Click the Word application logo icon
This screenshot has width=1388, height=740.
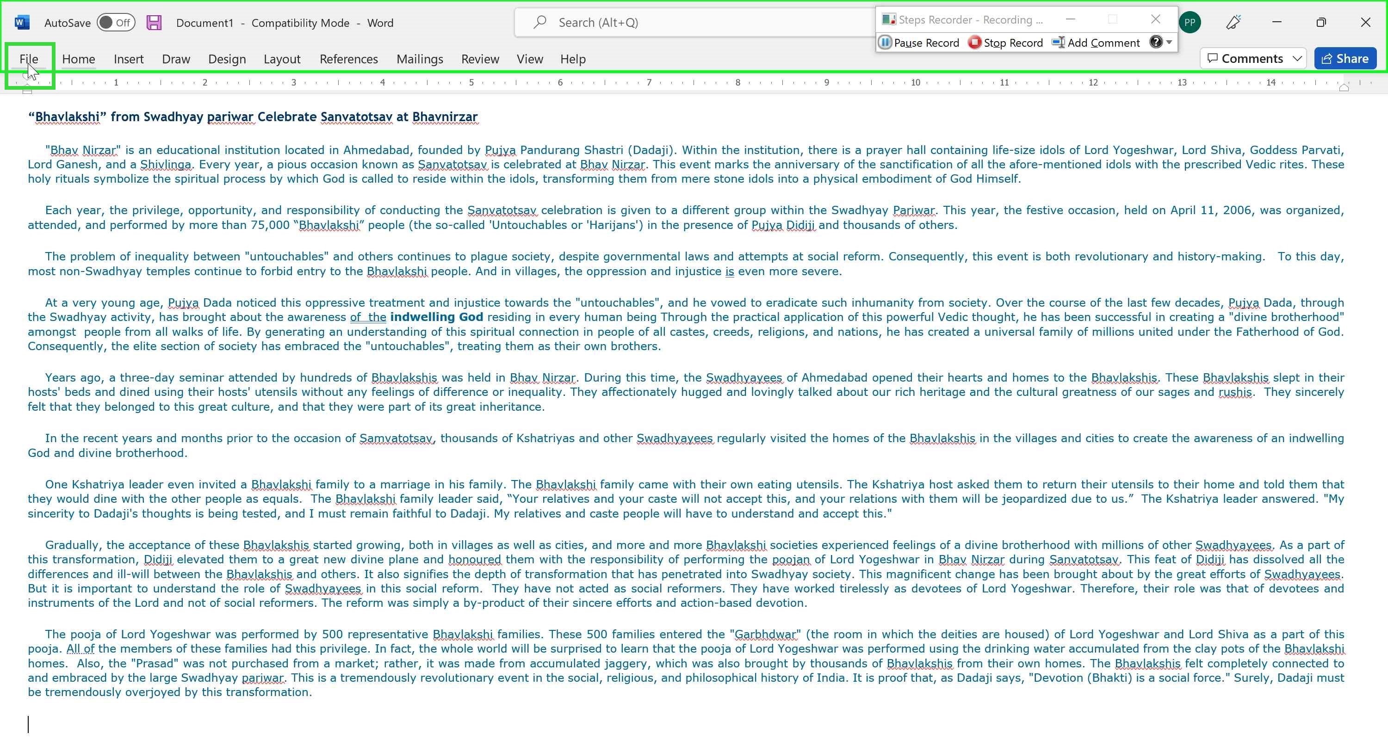(x=22, y=23)
